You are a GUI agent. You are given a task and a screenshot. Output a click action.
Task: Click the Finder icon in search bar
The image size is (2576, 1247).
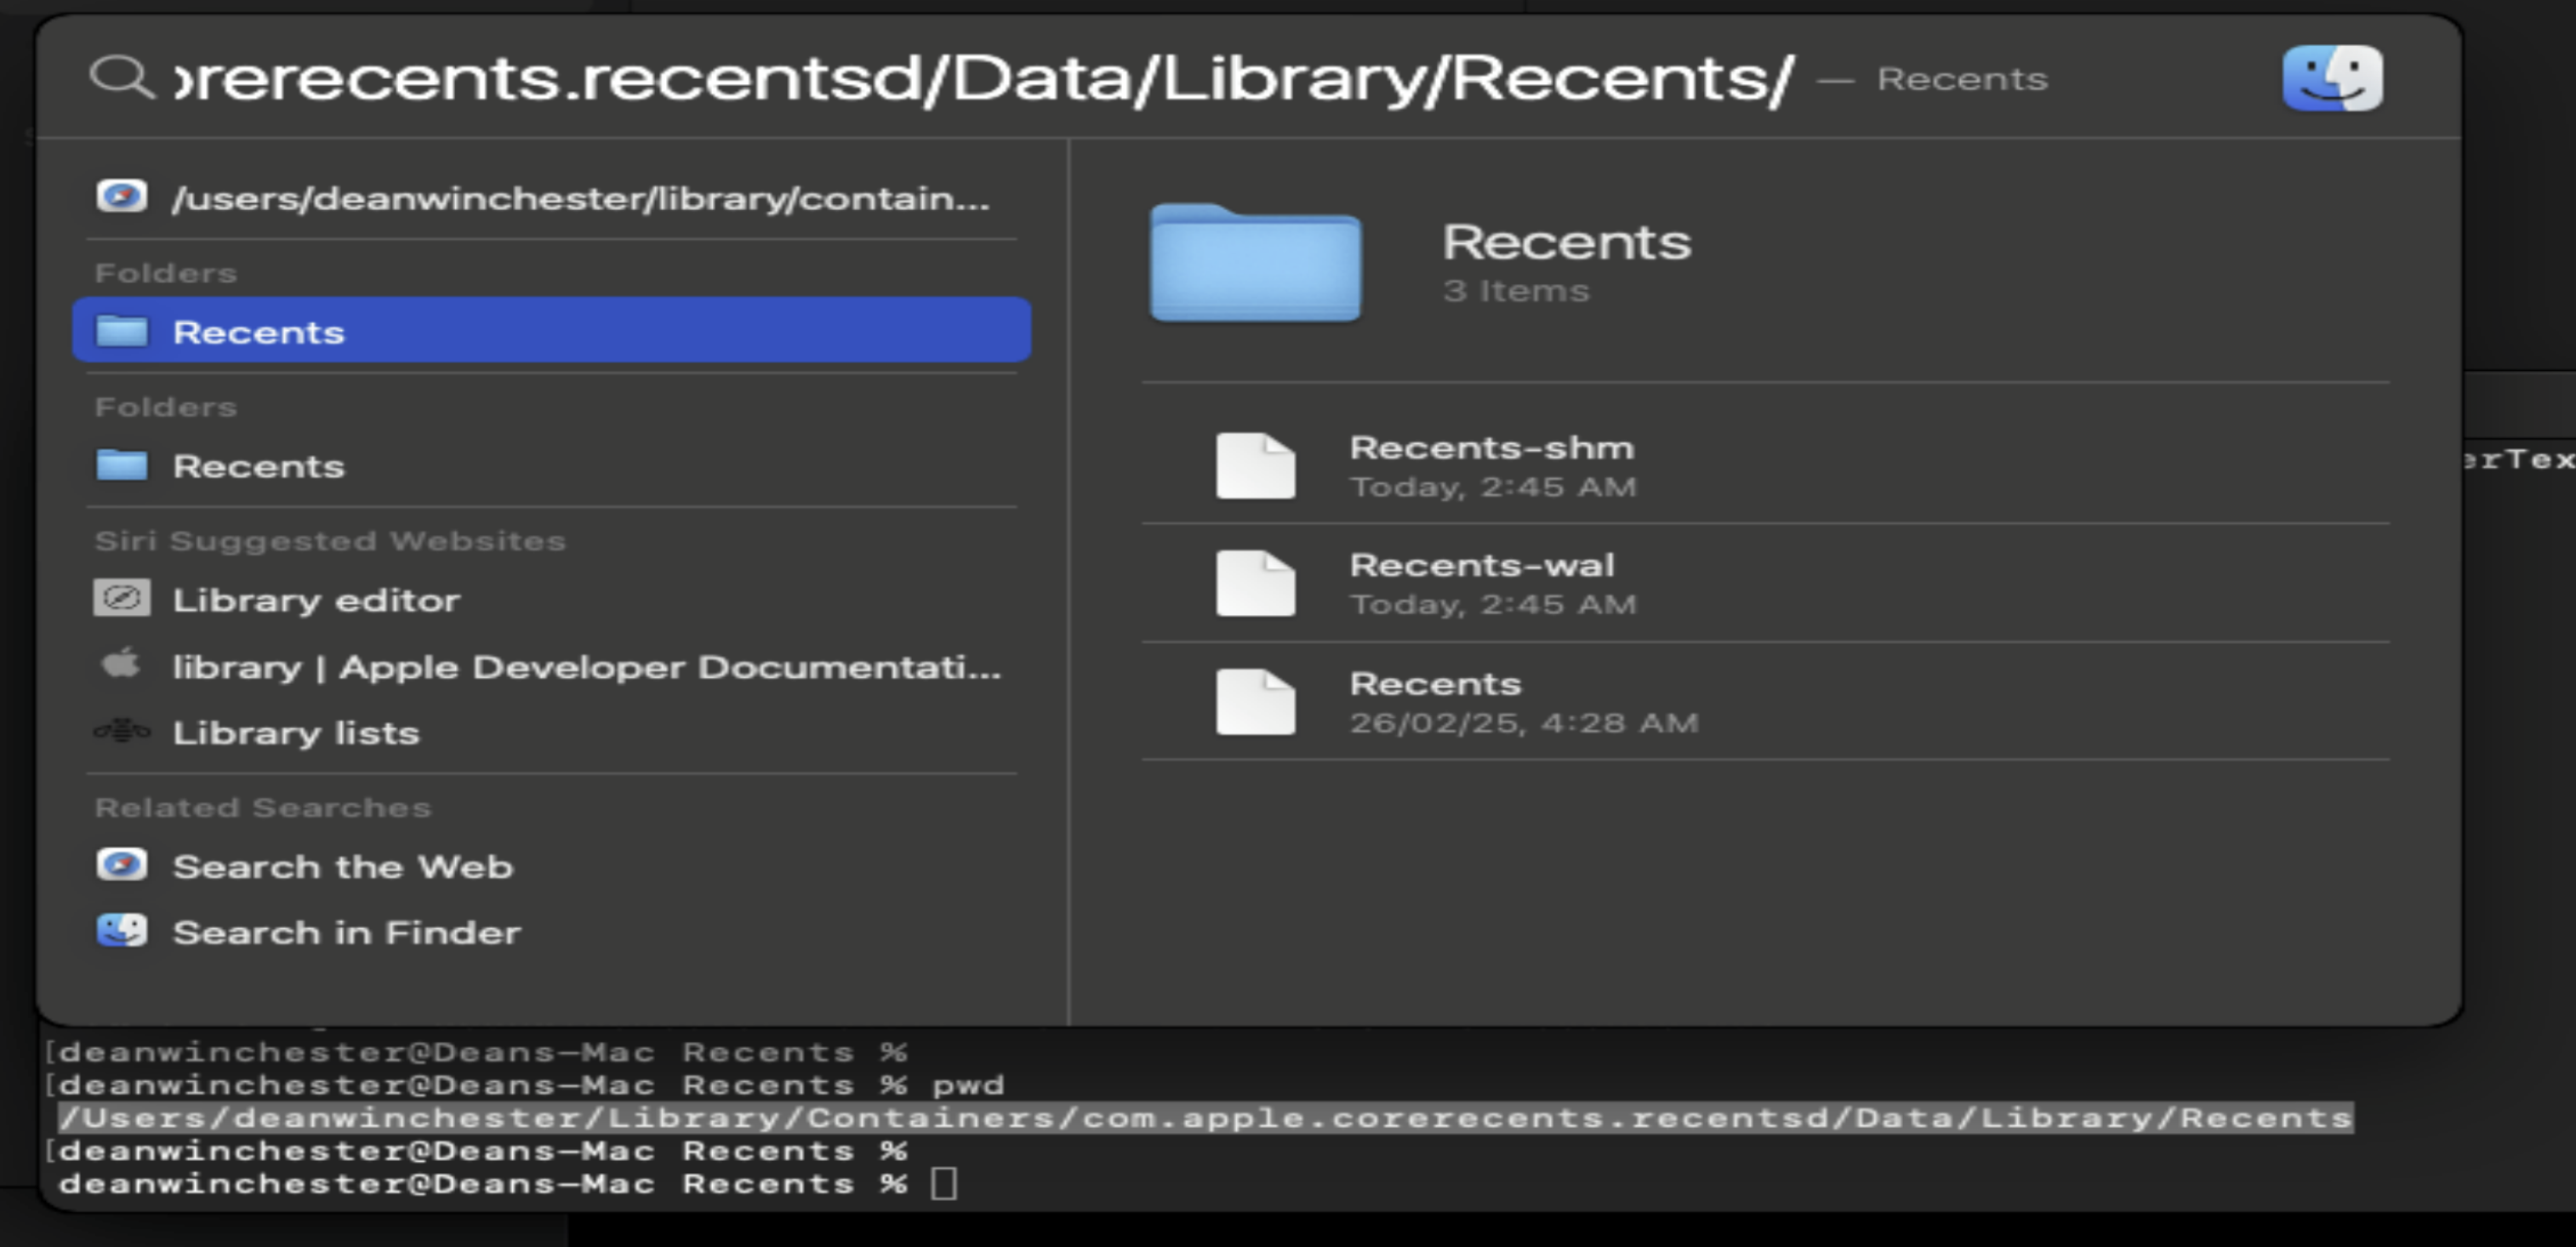[2331, 78]
